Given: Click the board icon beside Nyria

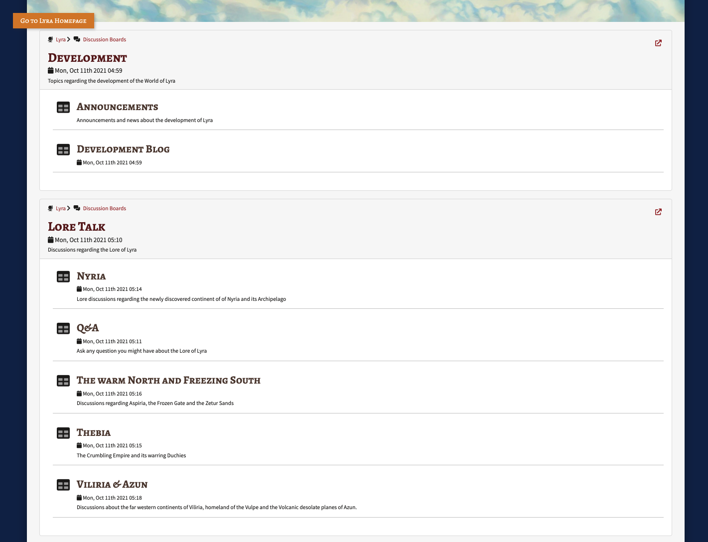Looking at the screenshot, I should pos(63,276).
